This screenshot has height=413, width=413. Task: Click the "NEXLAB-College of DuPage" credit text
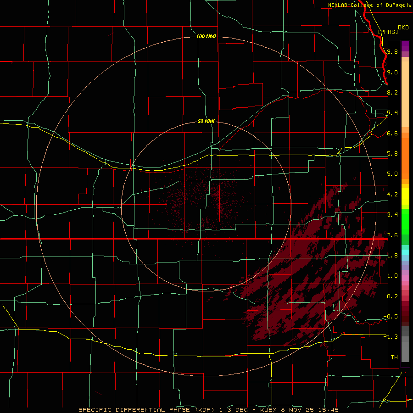coord(366,5)
